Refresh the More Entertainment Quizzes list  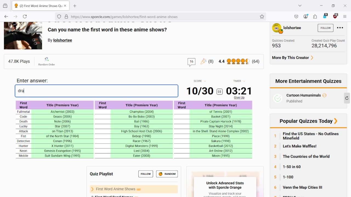[347, 98]
